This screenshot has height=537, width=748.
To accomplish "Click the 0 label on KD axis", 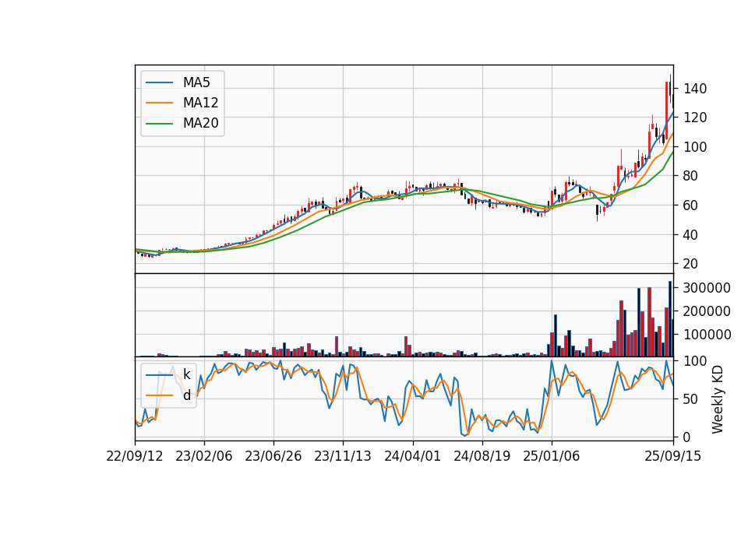I will pyautogui.click(x=687, y=437).
